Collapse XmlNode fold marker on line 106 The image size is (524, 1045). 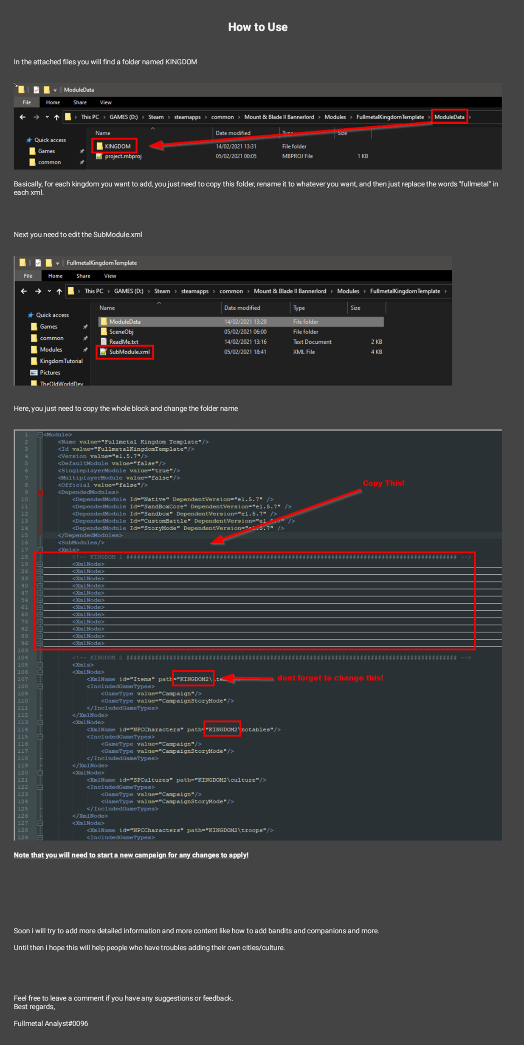40,672
